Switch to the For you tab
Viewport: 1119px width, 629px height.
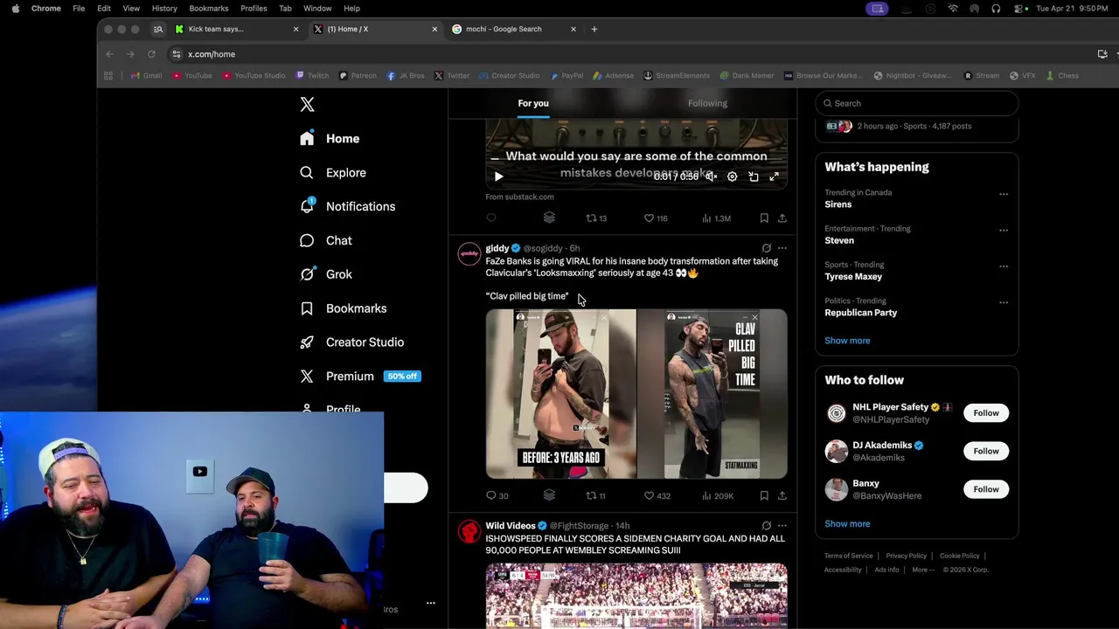tap(533, 103)
